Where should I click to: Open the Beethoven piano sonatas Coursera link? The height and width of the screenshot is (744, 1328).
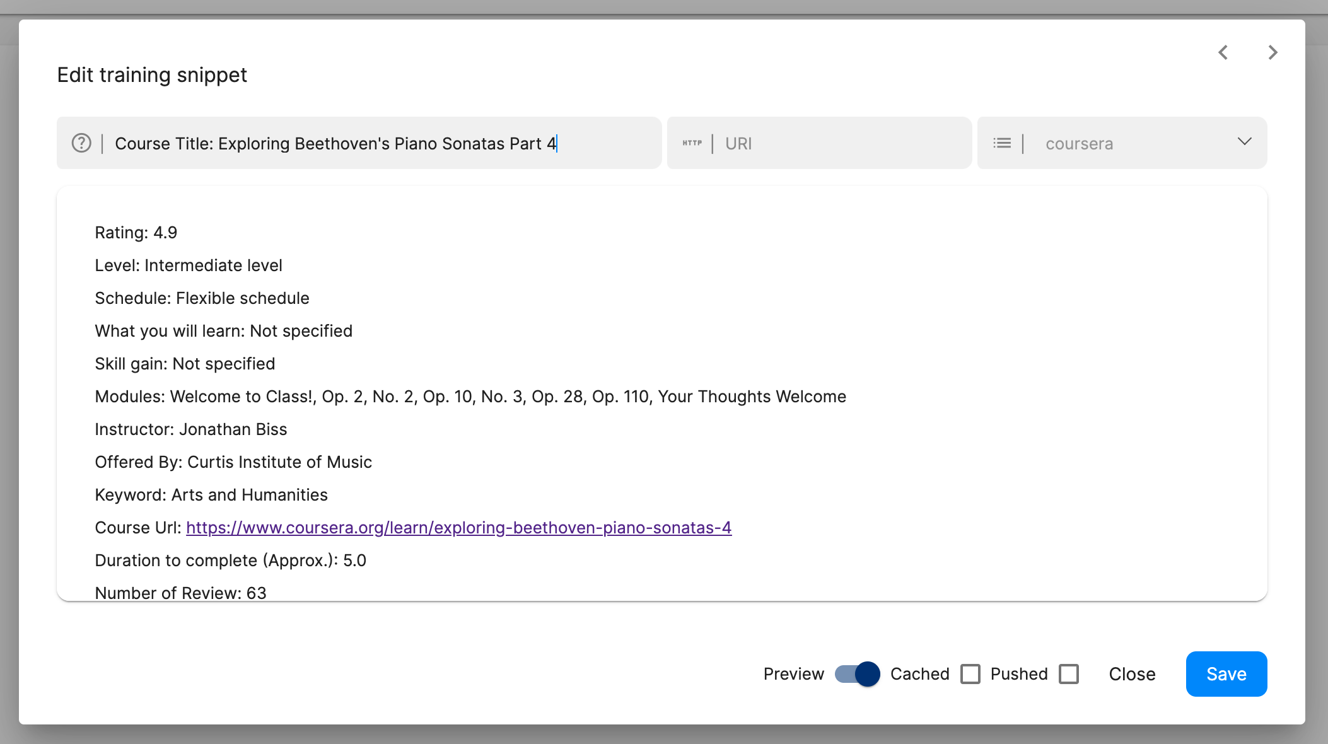tap(458, 528)
